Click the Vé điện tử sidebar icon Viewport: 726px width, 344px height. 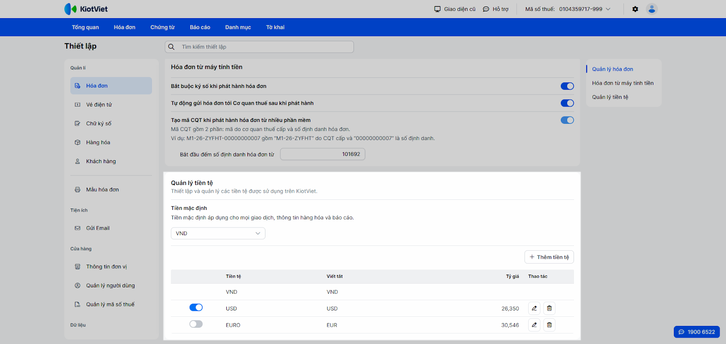click(x=78, y=105)
